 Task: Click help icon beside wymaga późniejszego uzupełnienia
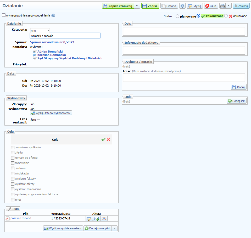coord(53,15)
